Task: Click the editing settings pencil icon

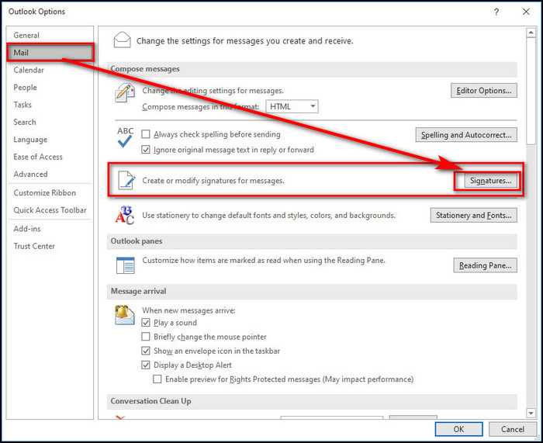Action: (x=124, y=94)
